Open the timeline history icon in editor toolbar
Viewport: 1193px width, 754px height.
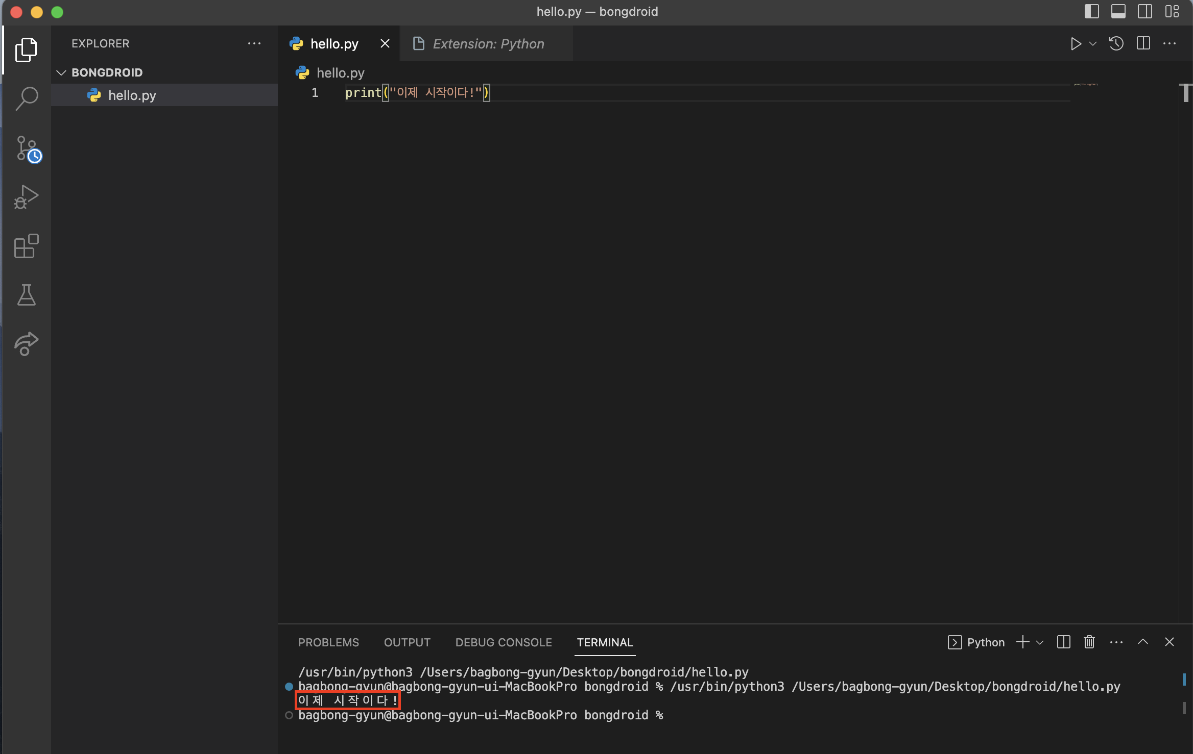1116,44
